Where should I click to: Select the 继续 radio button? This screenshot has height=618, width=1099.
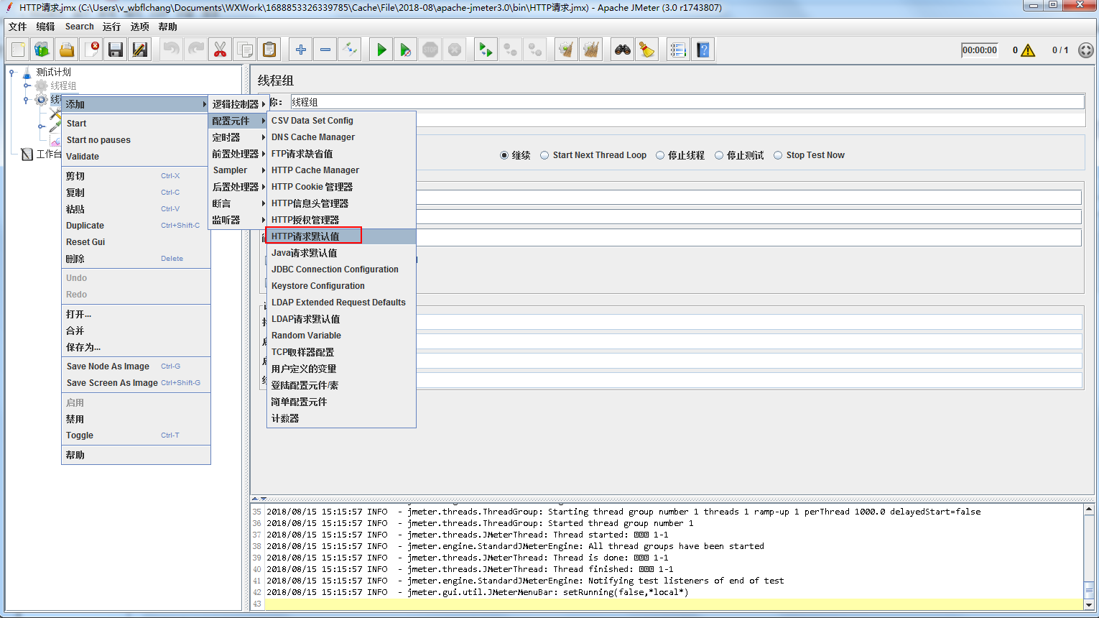(504, 155)
